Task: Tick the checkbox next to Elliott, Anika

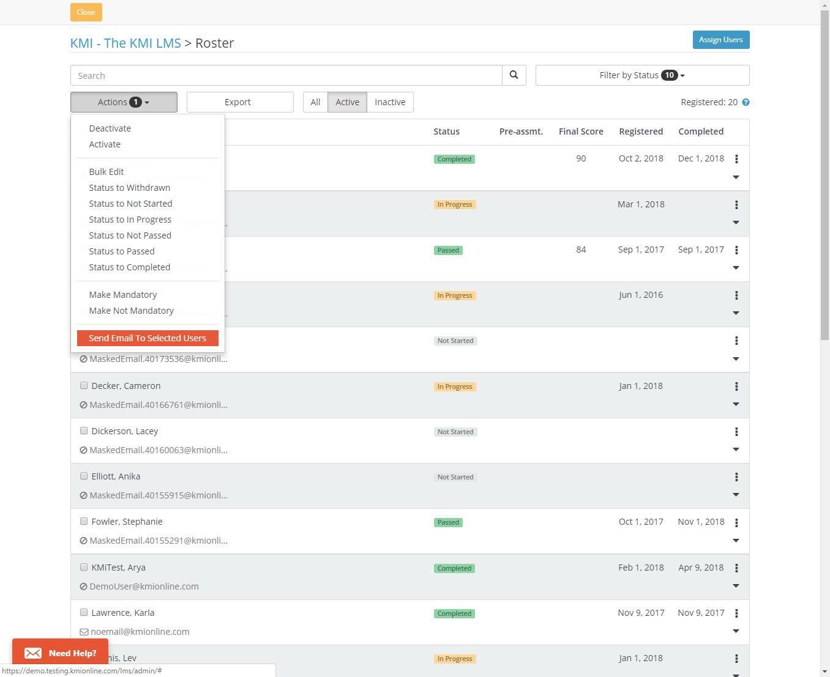Action: pos(84,476)
